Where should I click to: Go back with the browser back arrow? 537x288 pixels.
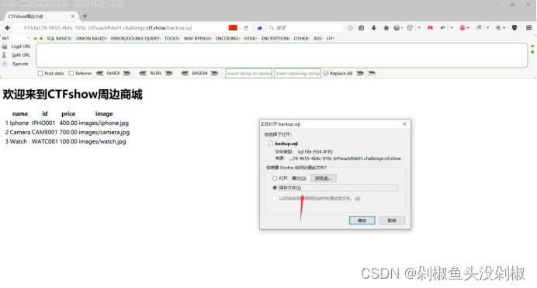[8, 28]
